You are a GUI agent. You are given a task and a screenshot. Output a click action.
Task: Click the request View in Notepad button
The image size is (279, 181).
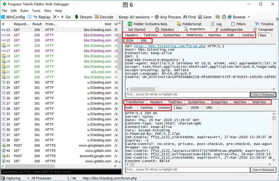tap(263, 95)
